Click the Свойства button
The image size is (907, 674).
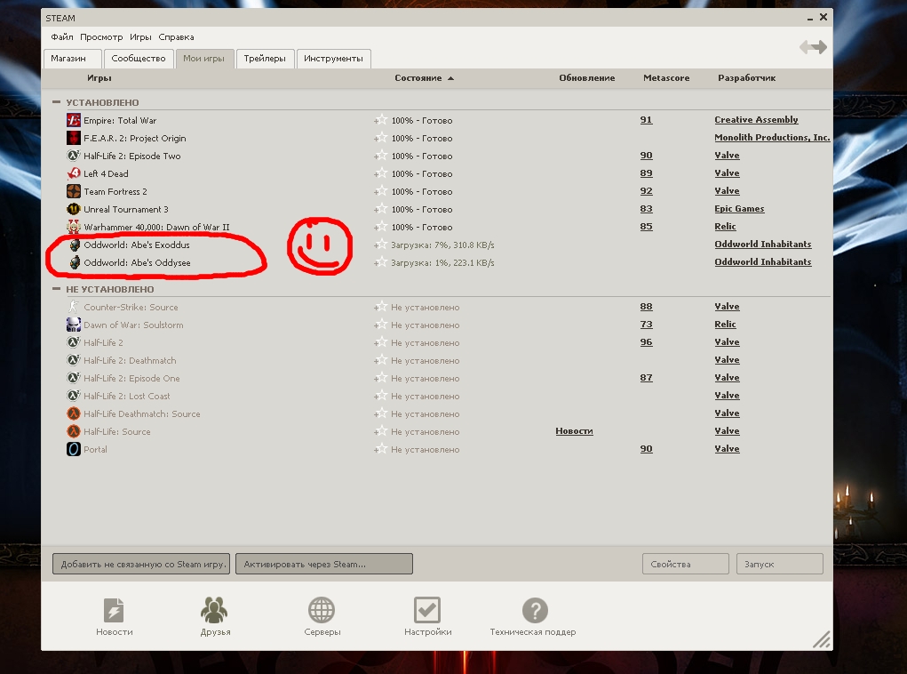686,564
